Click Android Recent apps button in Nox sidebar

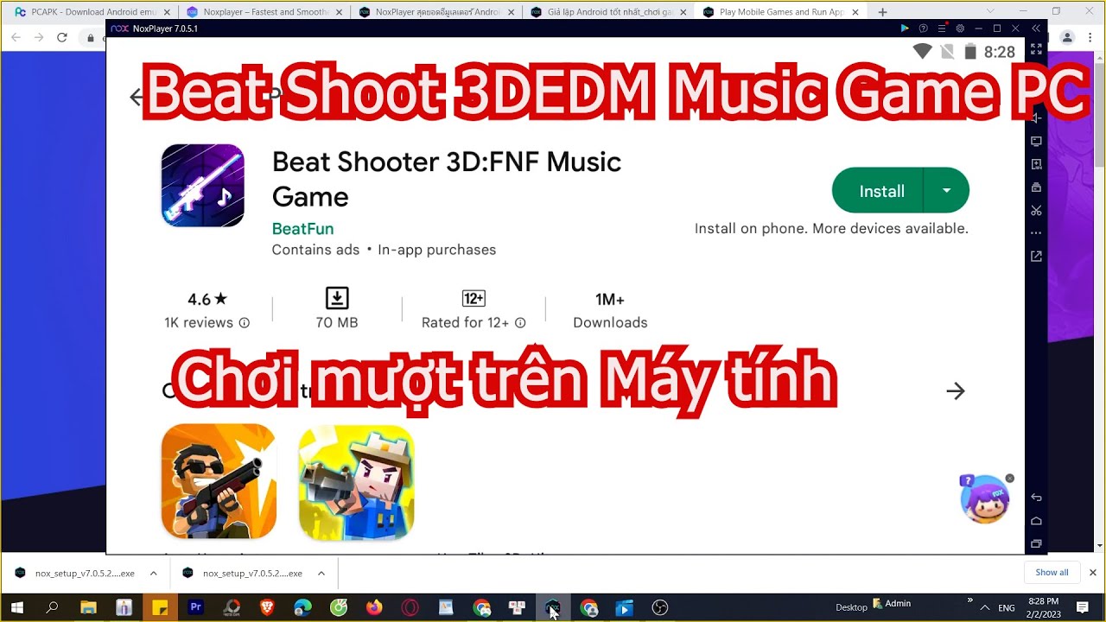1036,544
